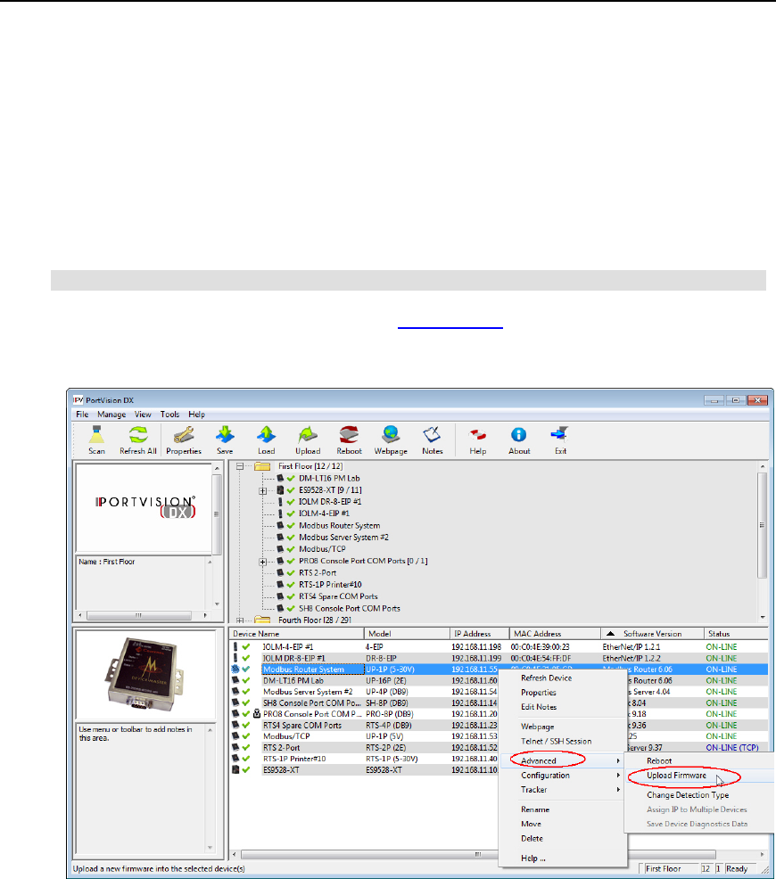776x879 pixels.
Task: Click ON-LINE (TCP) status cell
Action: pyautogui.click(x=731, y=748)
